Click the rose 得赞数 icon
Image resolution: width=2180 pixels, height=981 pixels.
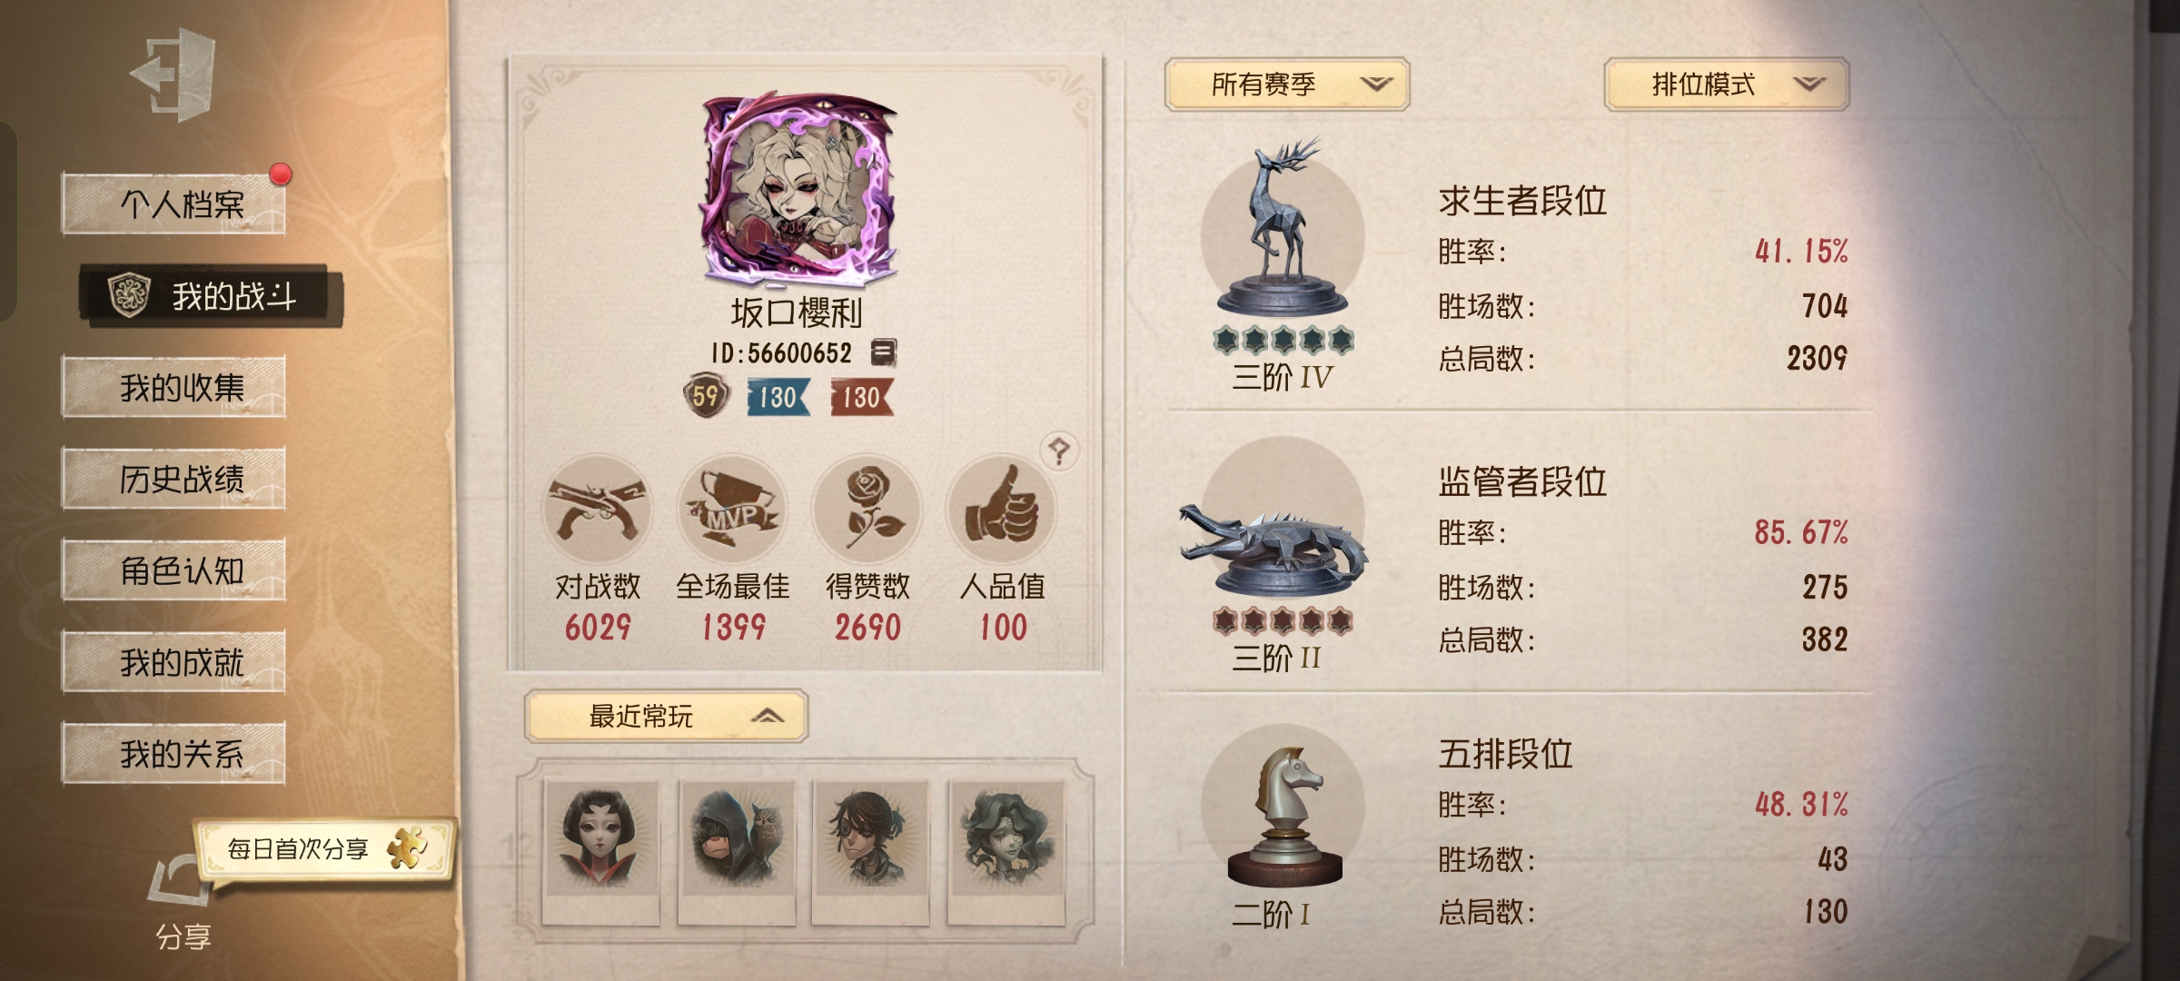867,510
